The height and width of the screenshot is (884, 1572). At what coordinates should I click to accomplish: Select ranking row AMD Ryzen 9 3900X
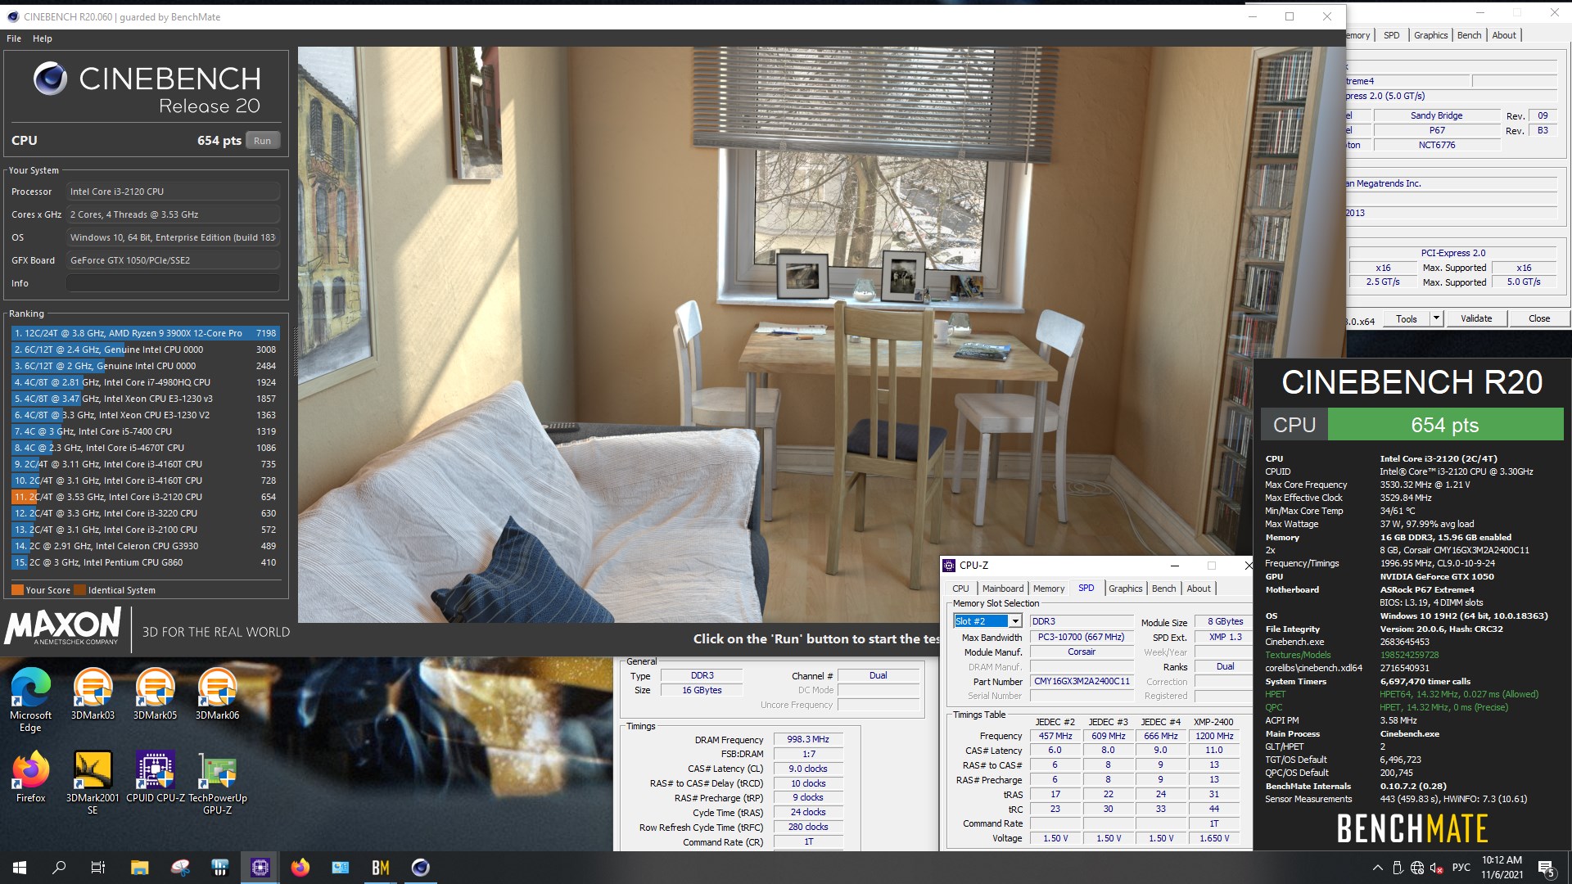point(145,333)
